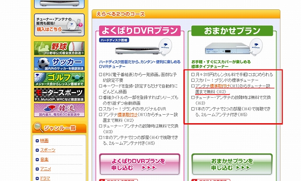Open the 韓流 banner
This screenshot has width=301, height=181.
(x=59, y=110)
